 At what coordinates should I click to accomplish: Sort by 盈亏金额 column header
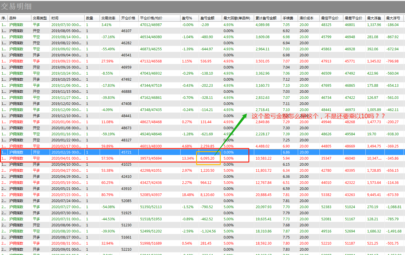click(207, 18)
